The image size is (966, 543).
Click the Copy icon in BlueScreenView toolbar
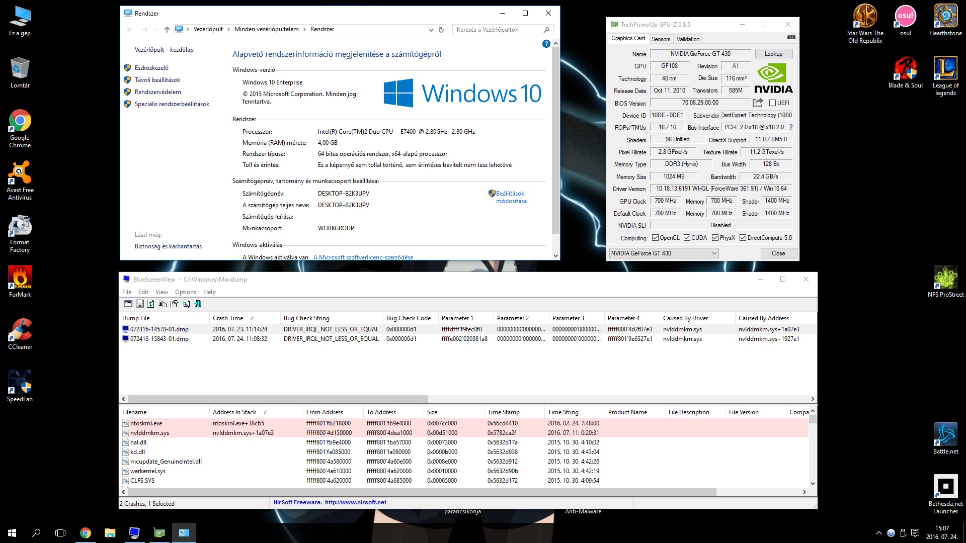pos(163,304)
